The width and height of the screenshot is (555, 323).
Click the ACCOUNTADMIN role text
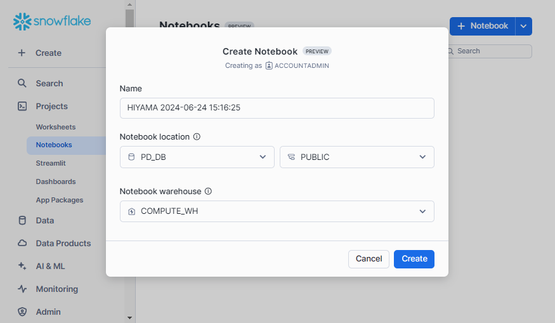tap(301, 65)
